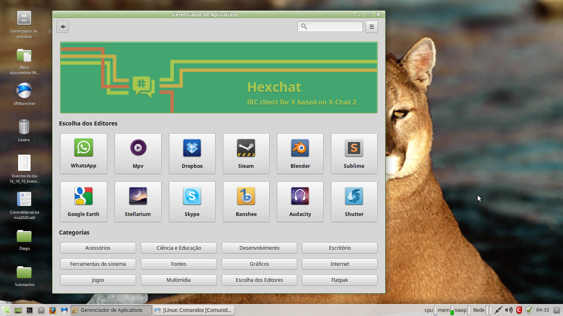
Task: Open the Audacity app tile
Action: pyautogui.click(x=300, y=202)
